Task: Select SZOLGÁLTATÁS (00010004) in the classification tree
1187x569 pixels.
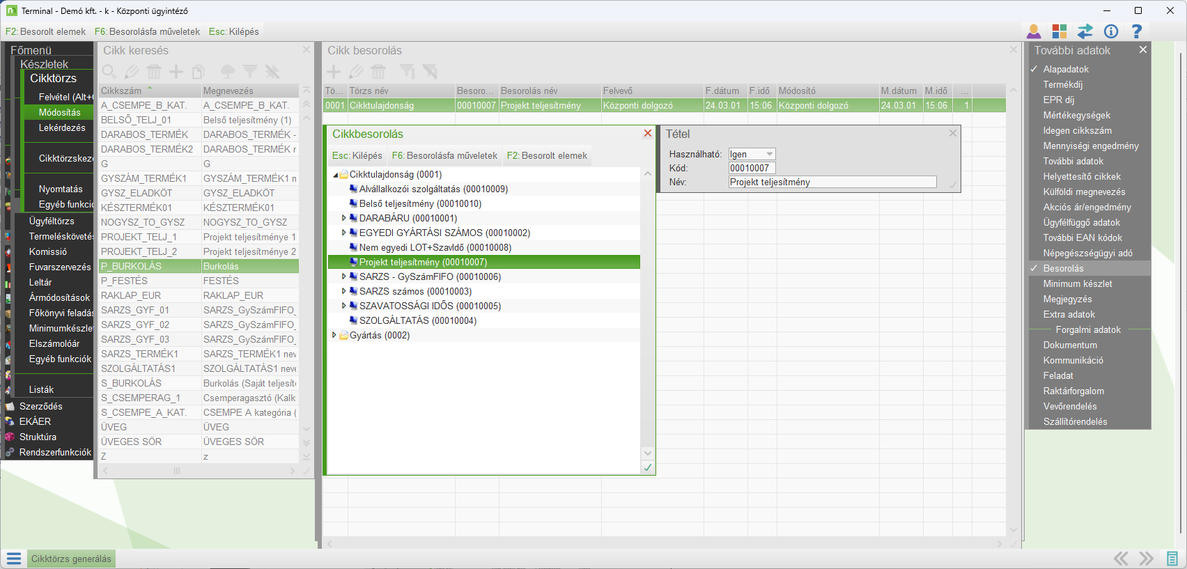Action: point(417,320)
